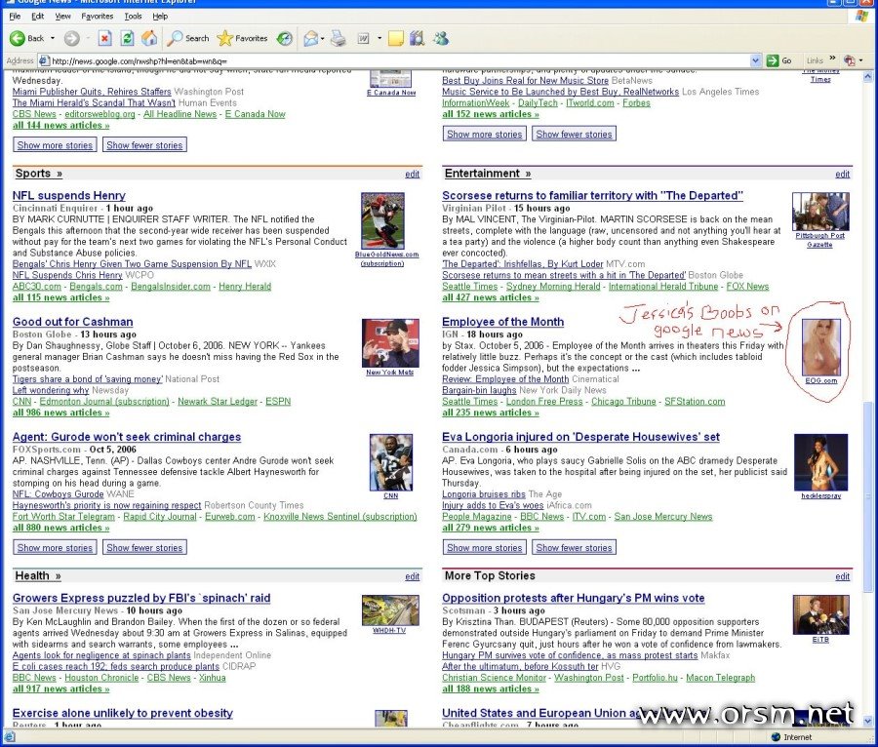Click NFL suspends Henry football thumbnail

[383, 221]
